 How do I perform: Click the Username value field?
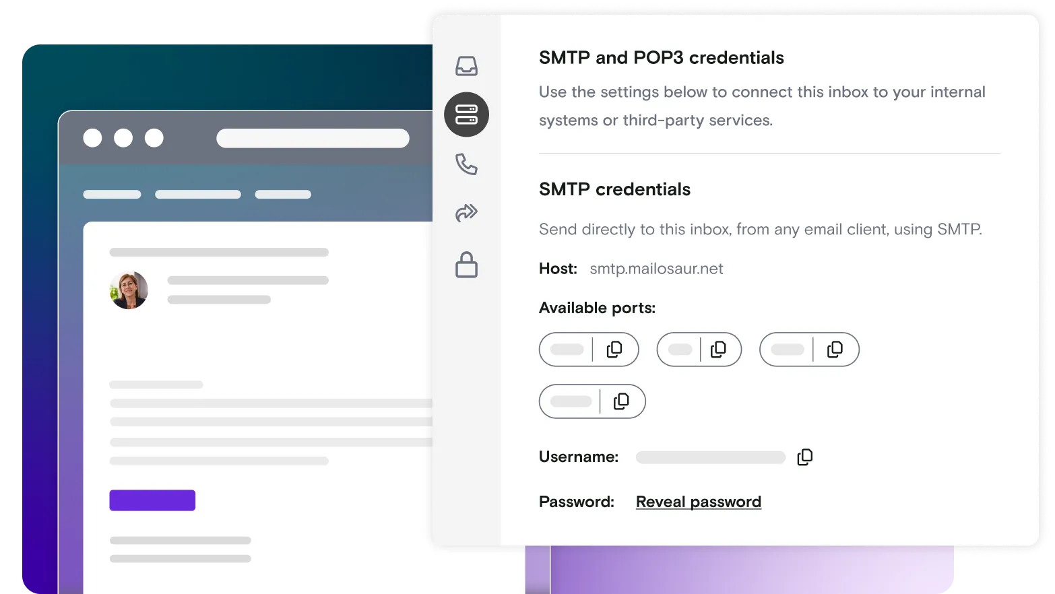click(709, 457)
